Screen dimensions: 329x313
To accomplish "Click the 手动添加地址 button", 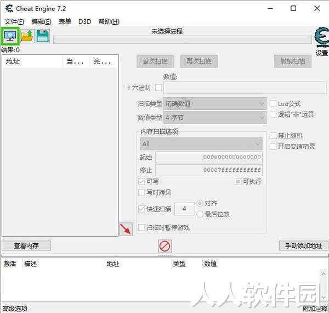I will coord(304,245).
